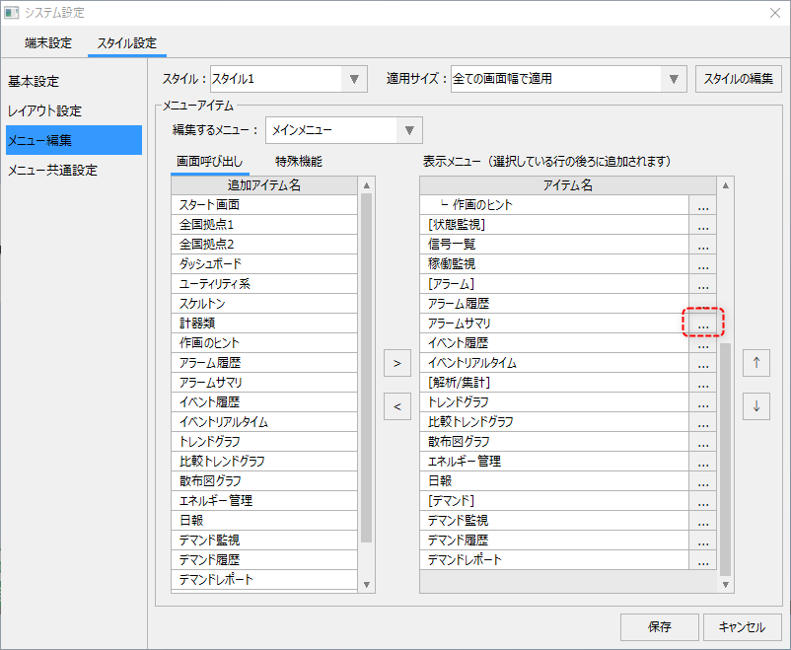Click the display menu list scrollbar down arrow

tap(728, 585)
